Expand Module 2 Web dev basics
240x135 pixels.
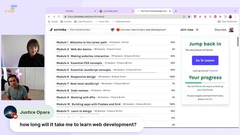(116, 49)
